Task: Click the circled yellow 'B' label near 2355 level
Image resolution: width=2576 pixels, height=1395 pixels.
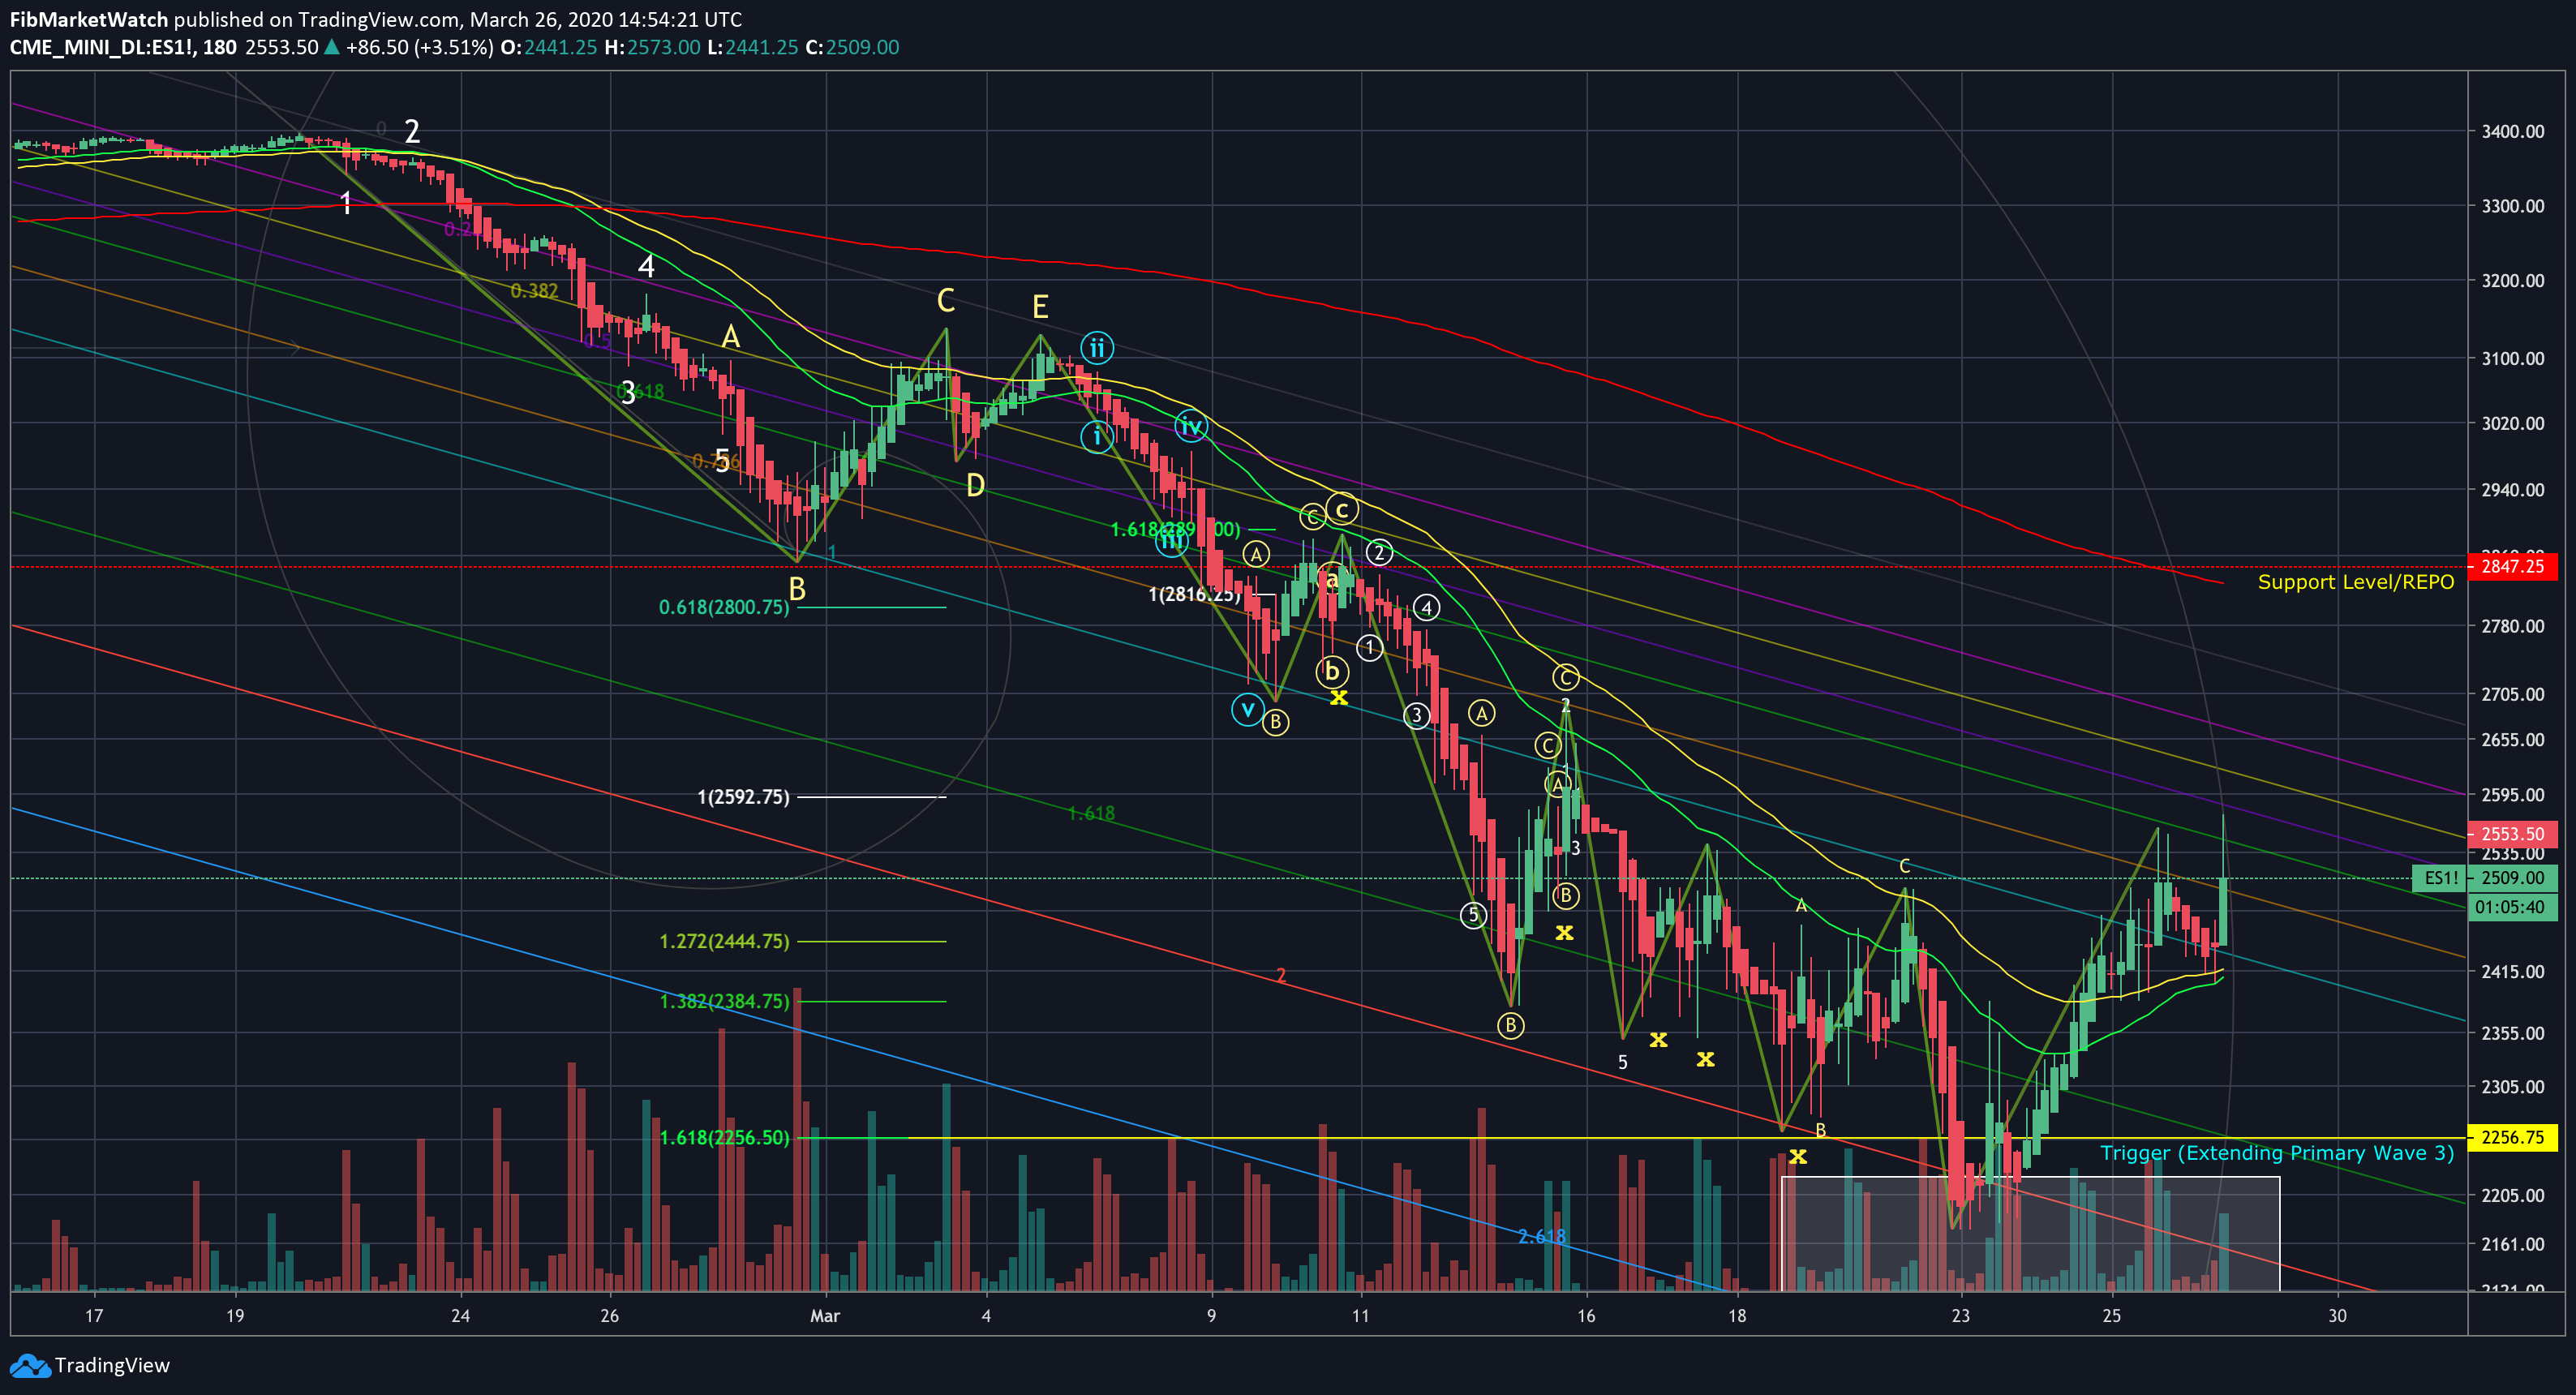Action: [x=1511, y=1025]
